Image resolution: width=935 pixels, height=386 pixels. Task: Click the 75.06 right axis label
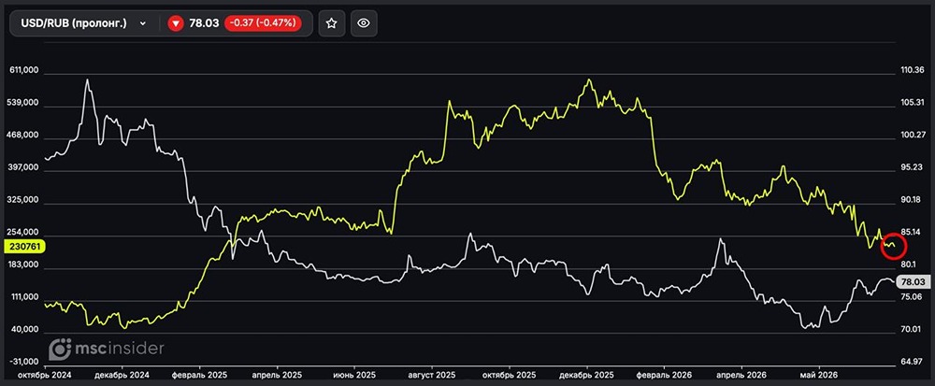[x=912, y=297]
